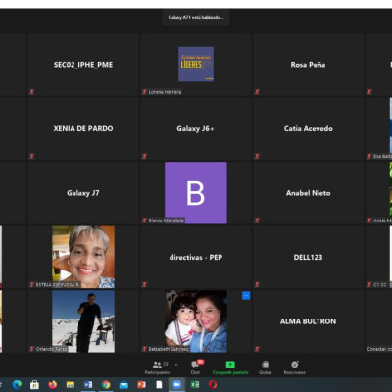Click the green Compartir pantalla icon
The image size is (392, 392).
[230, 364]
